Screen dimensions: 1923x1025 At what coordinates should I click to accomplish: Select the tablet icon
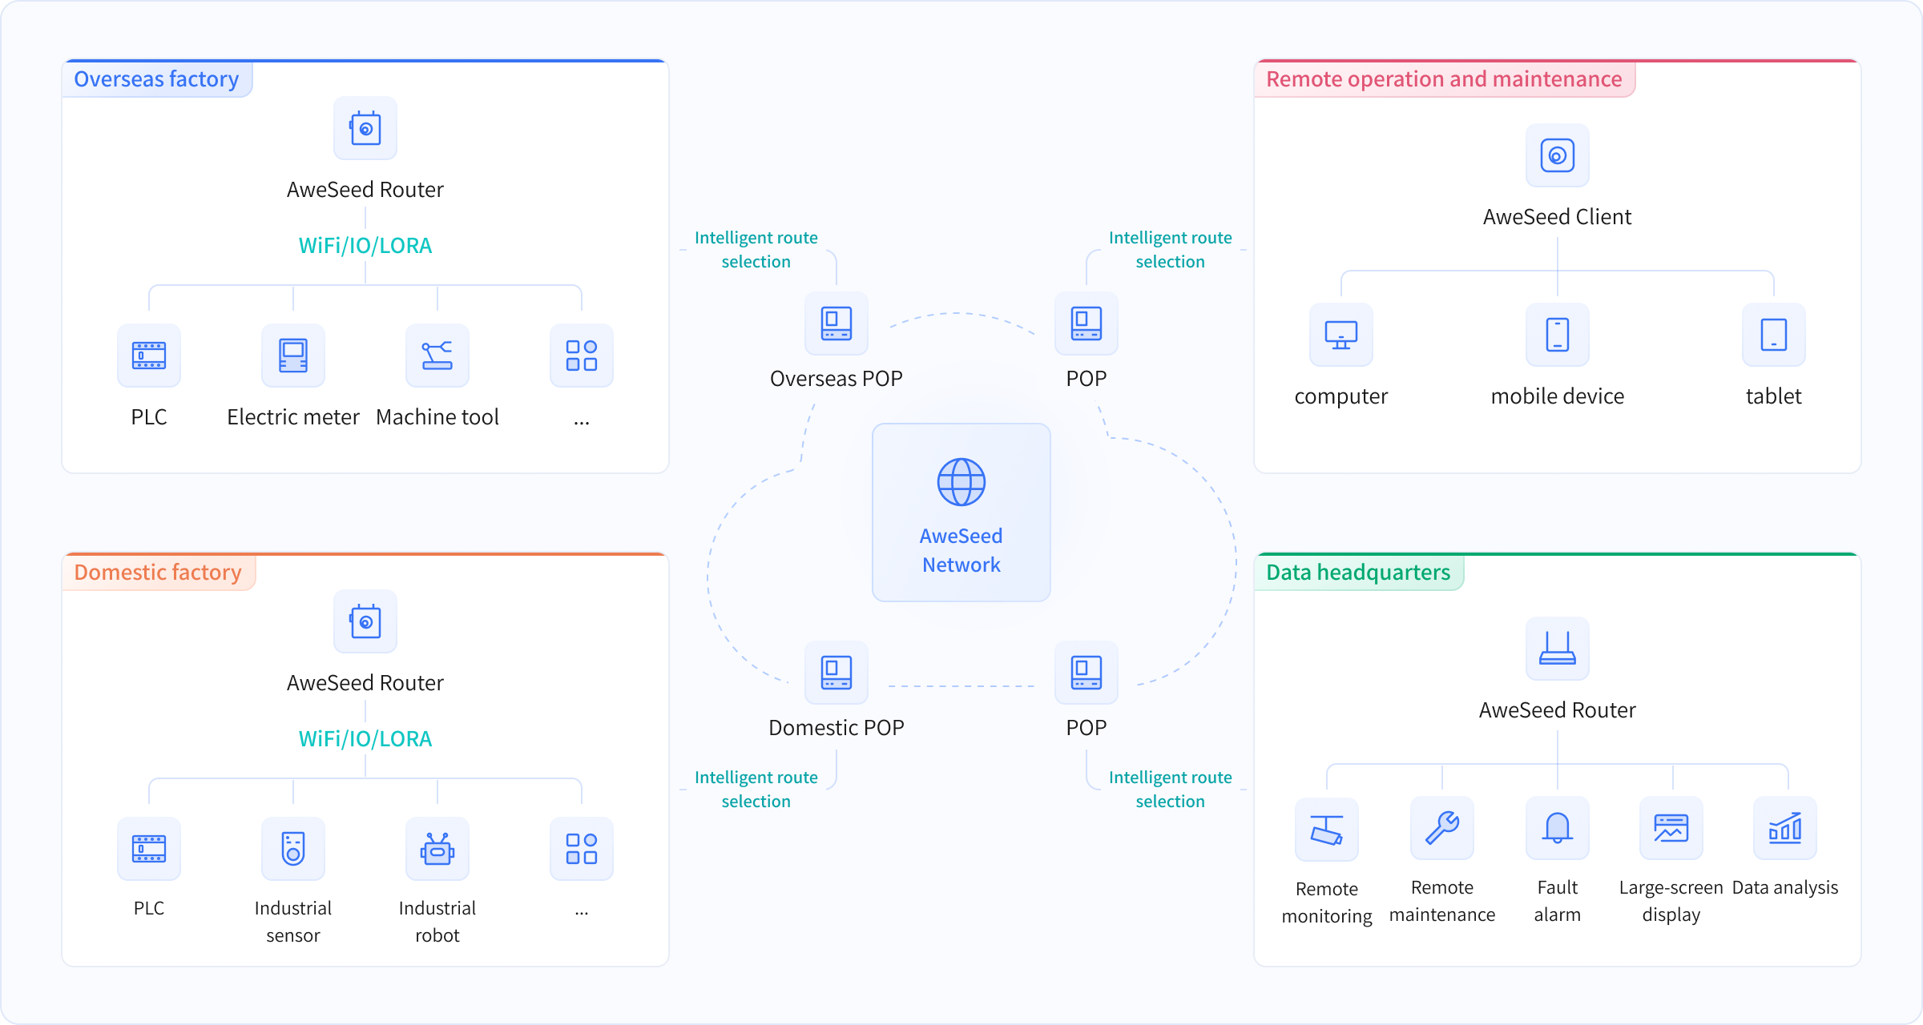tap(1774, 335)
